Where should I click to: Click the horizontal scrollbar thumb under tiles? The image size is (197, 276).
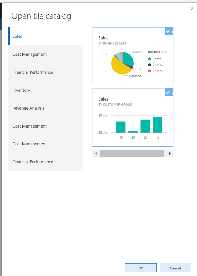(132, 154)
